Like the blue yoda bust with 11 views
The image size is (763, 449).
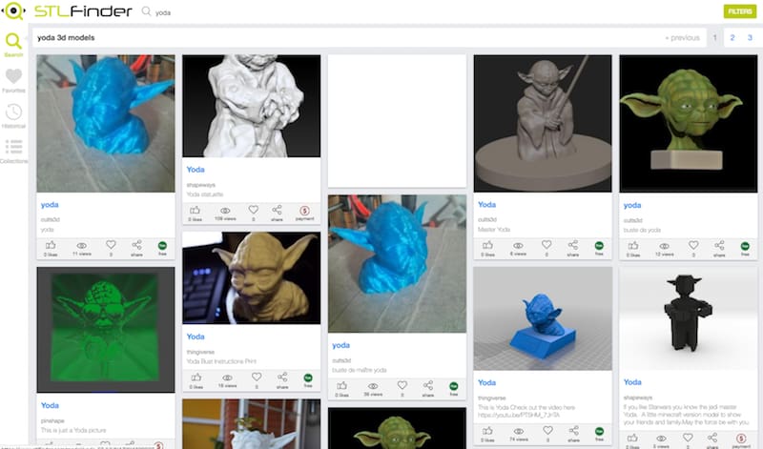pyautogui.click(x=51, y=248)
